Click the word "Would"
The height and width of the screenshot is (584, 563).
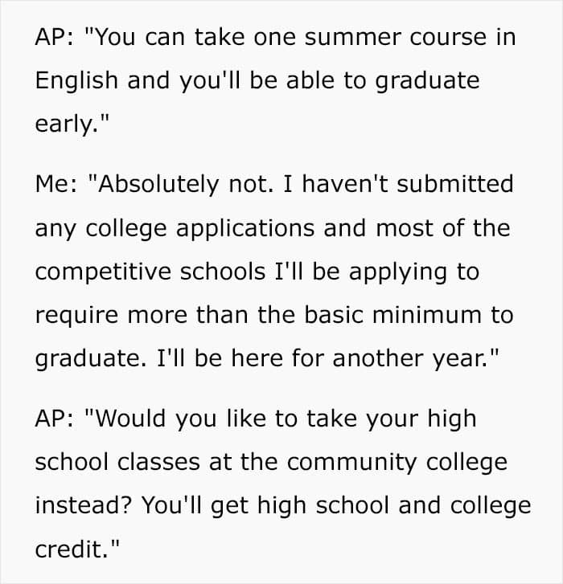(130, 419)
